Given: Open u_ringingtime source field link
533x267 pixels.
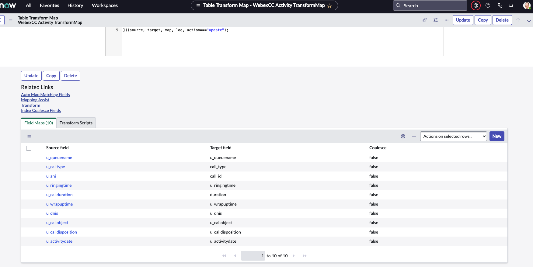Looking at the screenshot, I should click(x=59, y=185).
